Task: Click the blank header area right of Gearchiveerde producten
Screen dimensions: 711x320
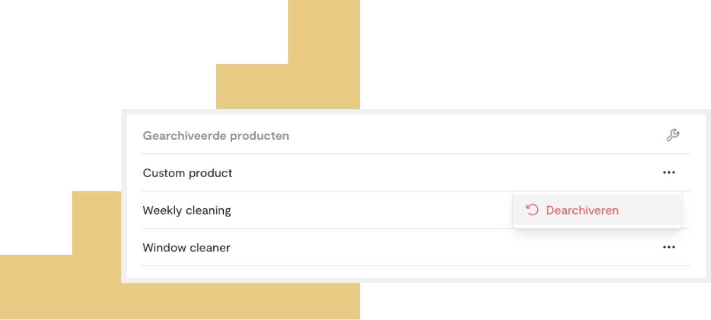Action: click(x=475, y=135)
